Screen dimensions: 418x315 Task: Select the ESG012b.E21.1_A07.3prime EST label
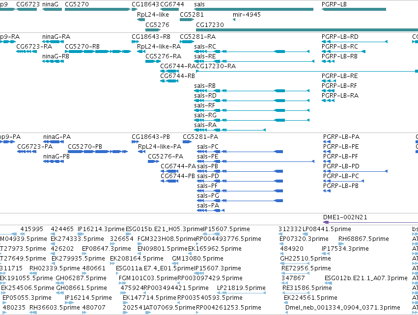(x=366, y=278)
